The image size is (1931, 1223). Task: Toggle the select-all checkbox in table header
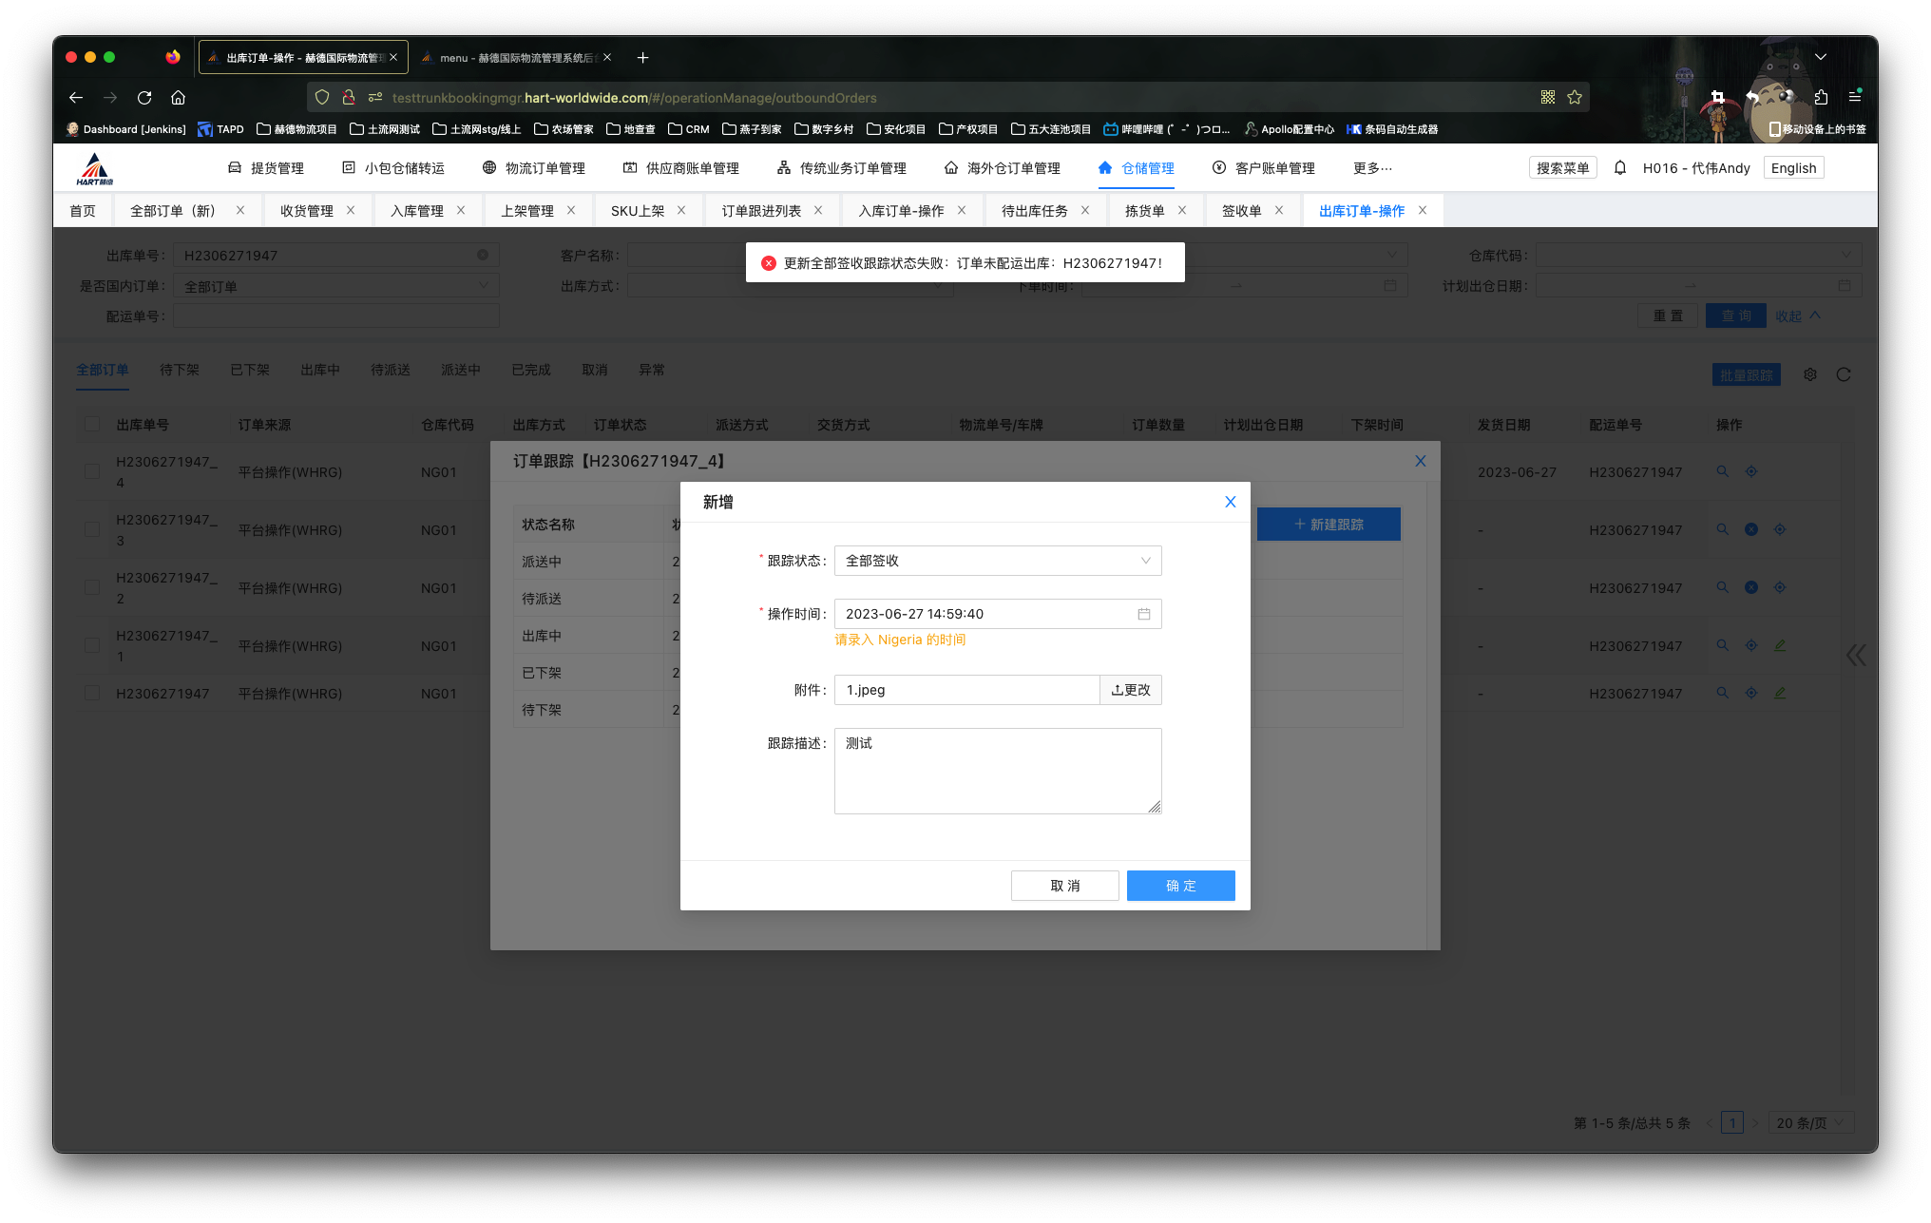pos(92,424)
